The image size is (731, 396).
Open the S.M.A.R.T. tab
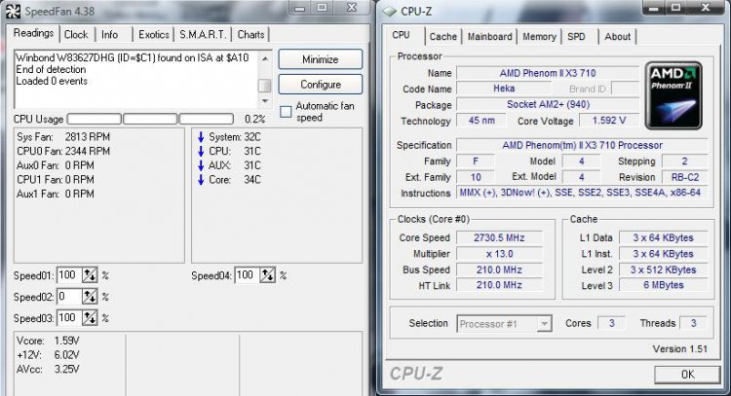click(x=203, y=34)
